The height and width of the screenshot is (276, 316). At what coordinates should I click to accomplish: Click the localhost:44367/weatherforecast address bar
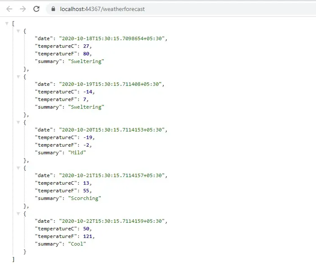pyautogui.click(x=102, y=9)
